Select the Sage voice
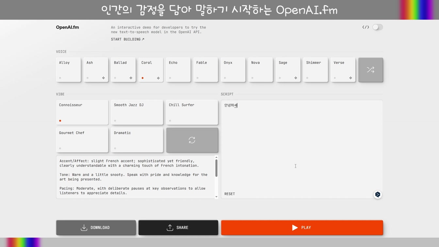 coord(288,70)
